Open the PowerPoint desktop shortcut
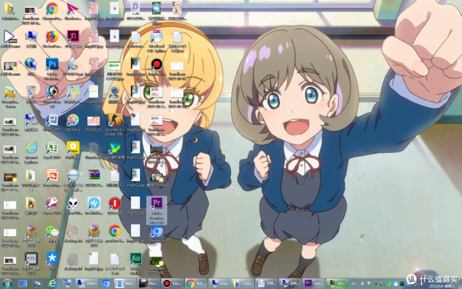This screenshot has width=462, height=289. point(52,178)
